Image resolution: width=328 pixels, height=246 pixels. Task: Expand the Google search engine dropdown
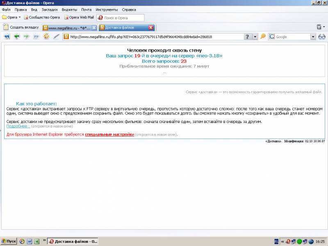[x=313, y=37]
